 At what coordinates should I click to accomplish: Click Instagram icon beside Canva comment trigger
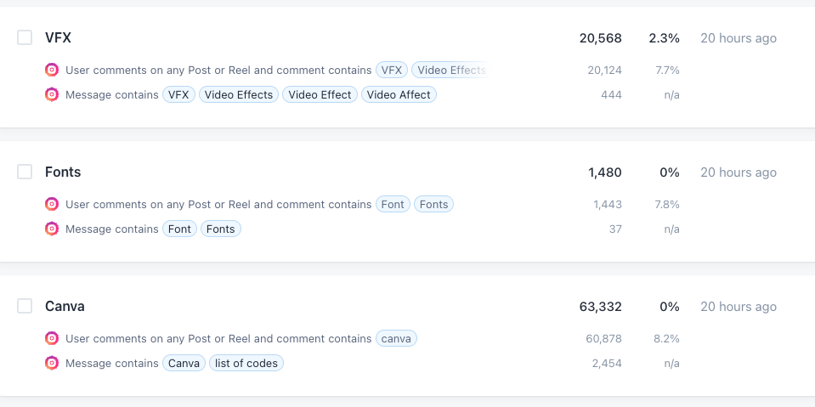click(x=52, y=338)
